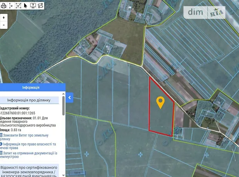This screenshot has height=177, width=239.
Task: Activate the arrow pointer selection tool
Action: tap(25, 5)
